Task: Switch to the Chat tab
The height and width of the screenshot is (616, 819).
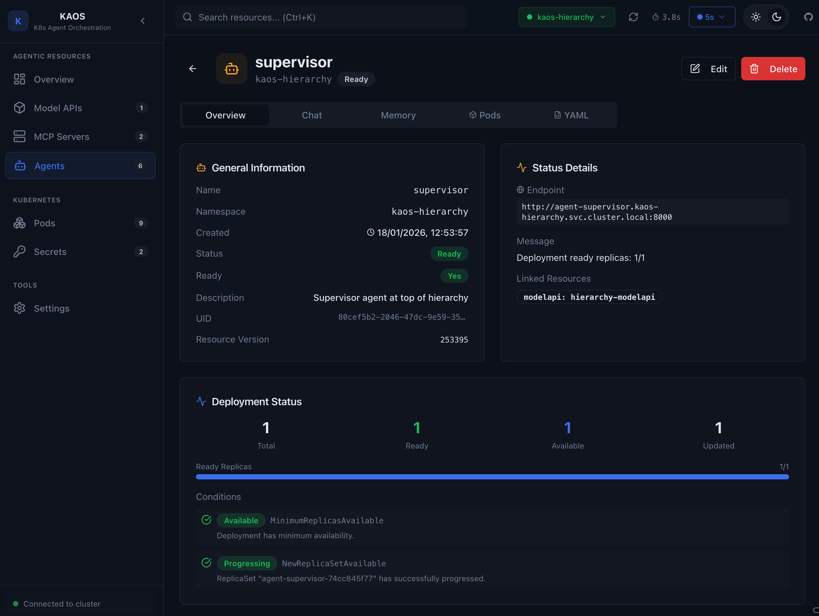Action: click(x=312, y=115)
